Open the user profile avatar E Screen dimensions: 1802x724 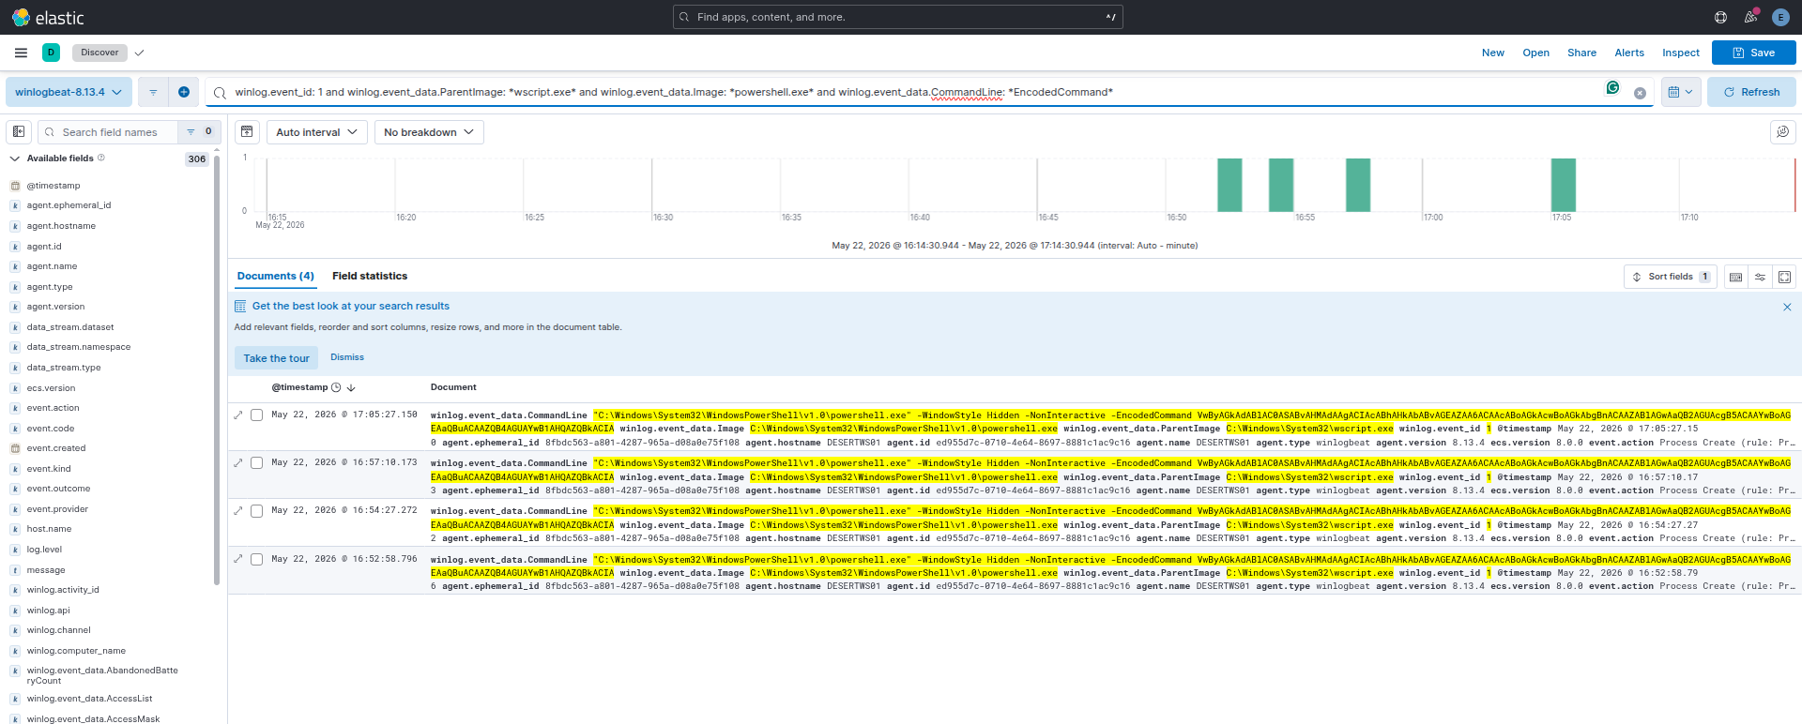coord(1780,17)
